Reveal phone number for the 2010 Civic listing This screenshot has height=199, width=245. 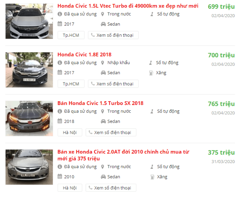click(111, 188)
